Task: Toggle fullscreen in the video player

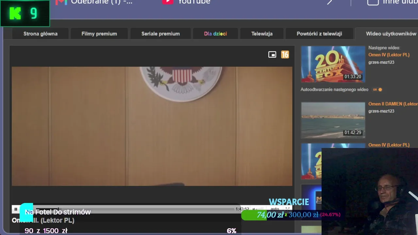Action: 288,209
